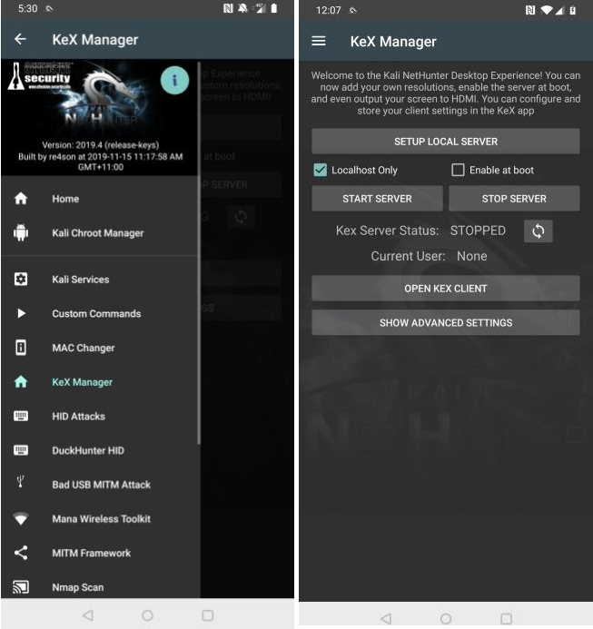Tap Android recents square on right screen

pyautogui.click(x=506, y=618)
